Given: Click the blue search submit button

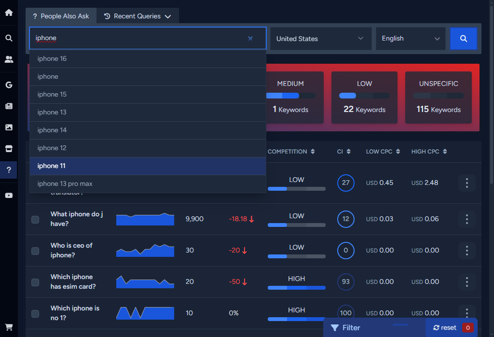Looking at the screenshot, I should [x=463, y=39].
